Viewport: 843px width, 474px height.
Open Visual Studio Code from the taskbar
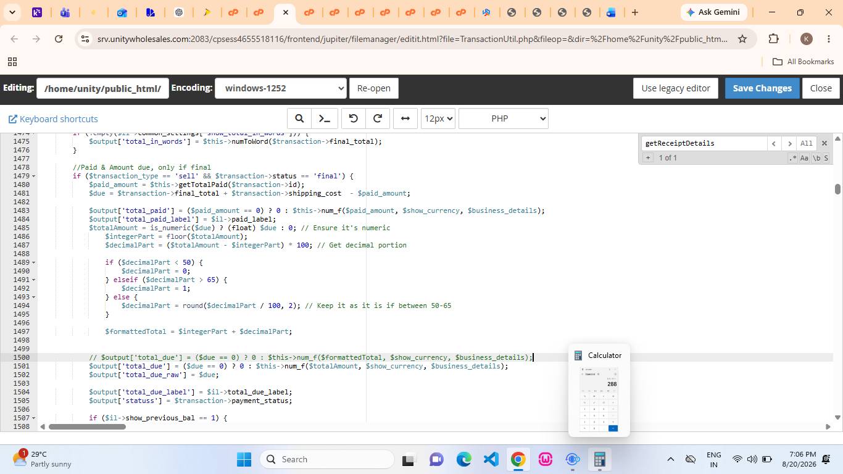click(491, 459)
